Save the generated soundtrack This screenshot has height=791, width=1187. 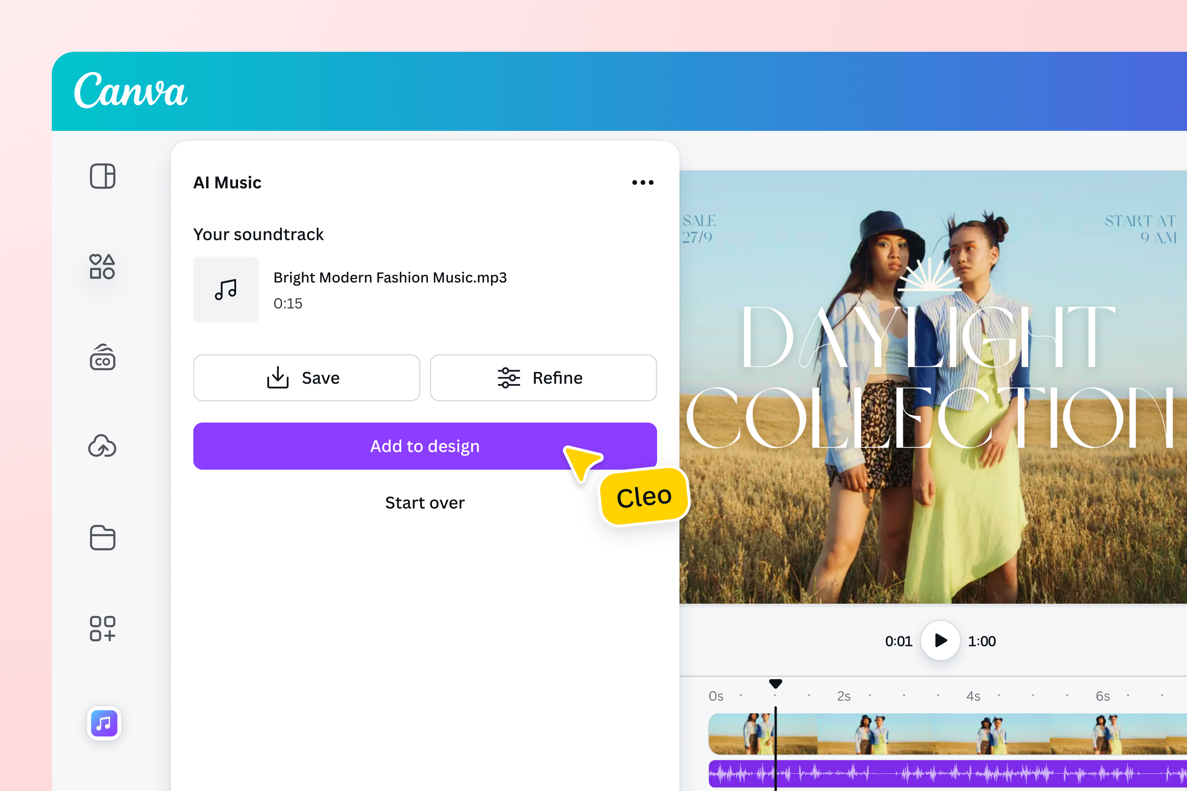click(306, 378)
